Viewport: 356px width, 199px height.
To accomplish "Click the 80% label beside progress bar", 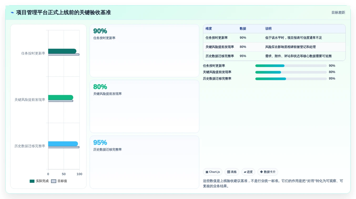I will tap(332, 72).
